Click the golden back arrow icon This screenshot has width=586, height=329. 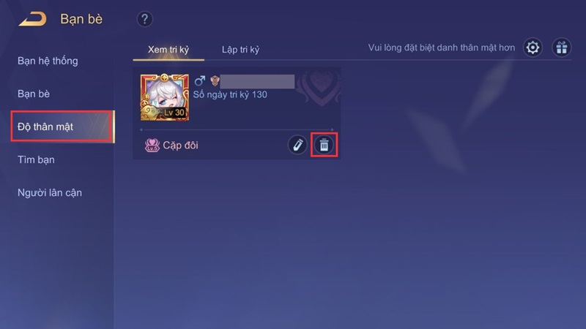click(x=33, y=19)
